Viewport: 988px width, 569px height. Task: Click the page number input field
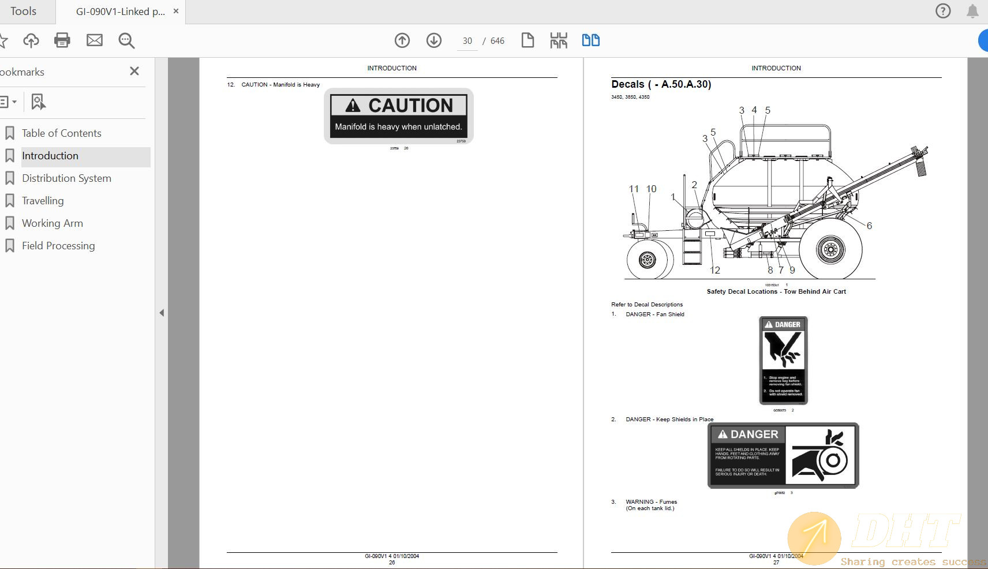click(x=467, y=41)
